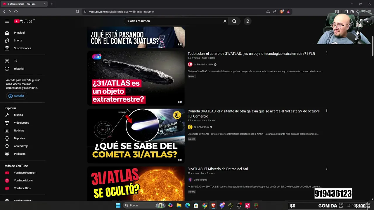Select the '3i atlas resumen - YouTube' tab
The height and width of the screenshot is (210, 374).
coord(24,4)
